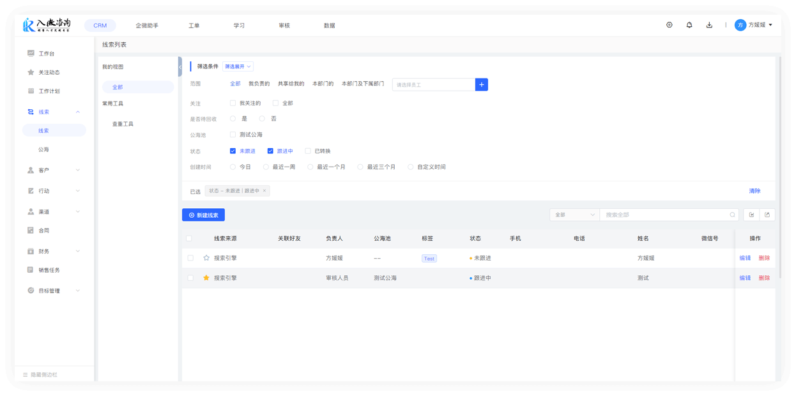Click the download icon in top bar

tap(709, 25)
